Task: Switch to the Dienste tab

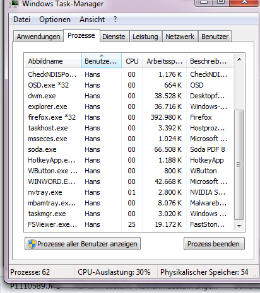Action: pyautogui.click(x=114, y=37)
